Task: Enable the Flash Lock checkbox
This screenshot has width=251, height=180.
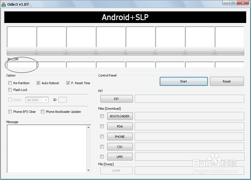Action: pyautogui.click(x=10, y=90)
